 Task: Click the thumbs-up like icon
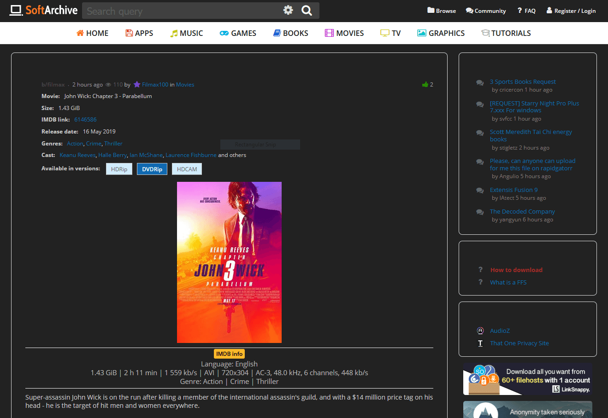pyautogui.click(x=425, y=84)
